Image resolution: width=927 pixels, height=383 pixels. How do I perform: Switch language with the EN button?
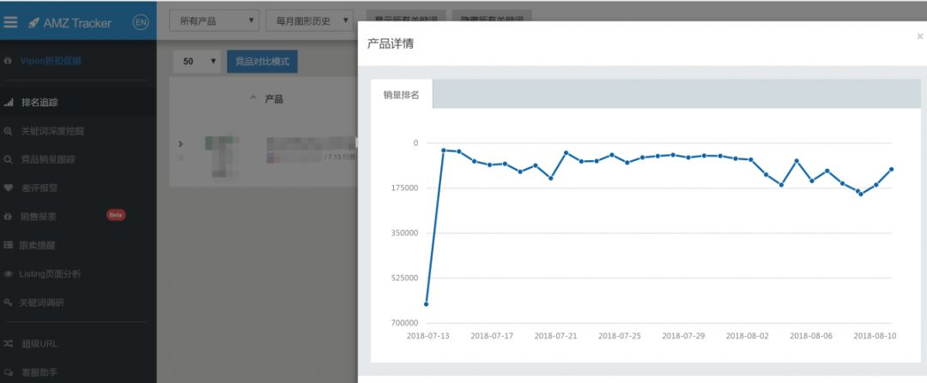tap(141, 22)
